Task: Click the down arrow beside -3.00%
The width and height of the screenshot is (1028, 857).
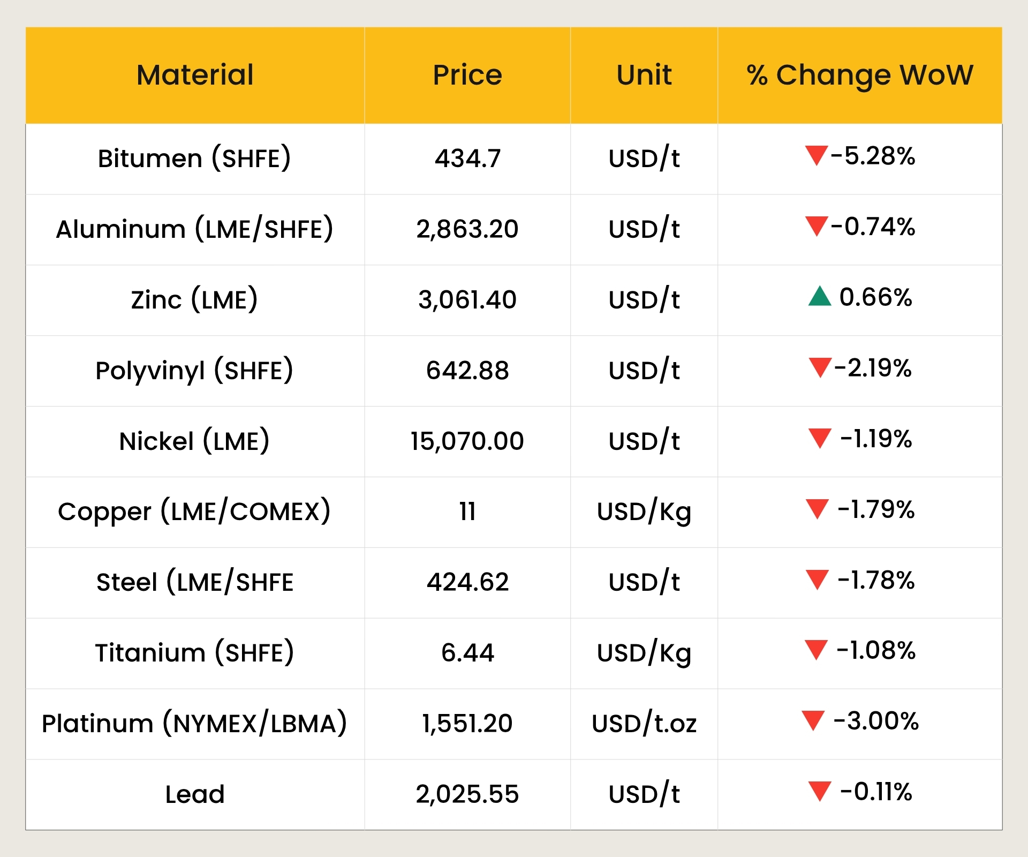Action: (x=813, y=719)
